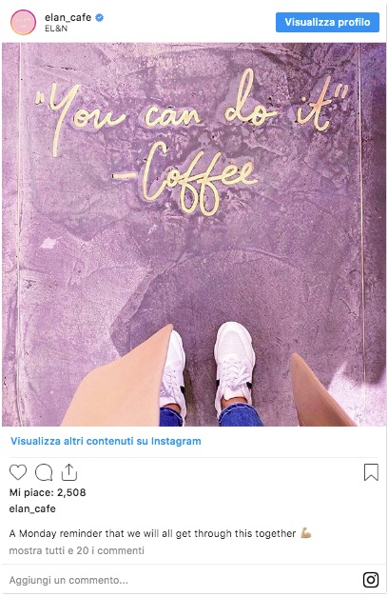
Task: Click the elan_cafe pink profile avatar
Action: [x=23, y=22]
